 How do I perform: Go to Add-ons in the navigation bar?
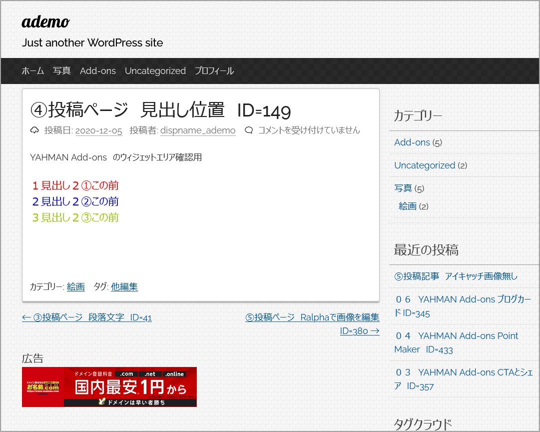tap(98, 71)
